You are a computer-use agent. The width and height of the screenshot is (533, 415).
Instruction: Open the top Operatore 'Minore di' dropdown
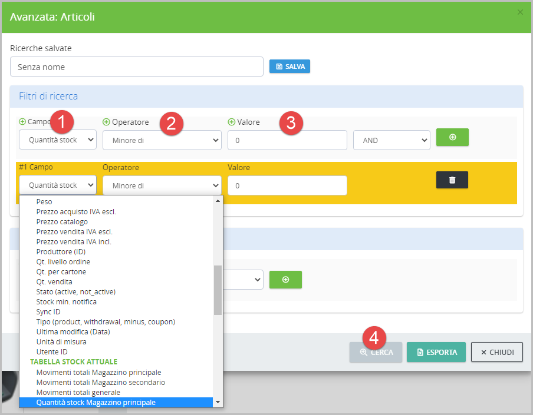point(162,141)
